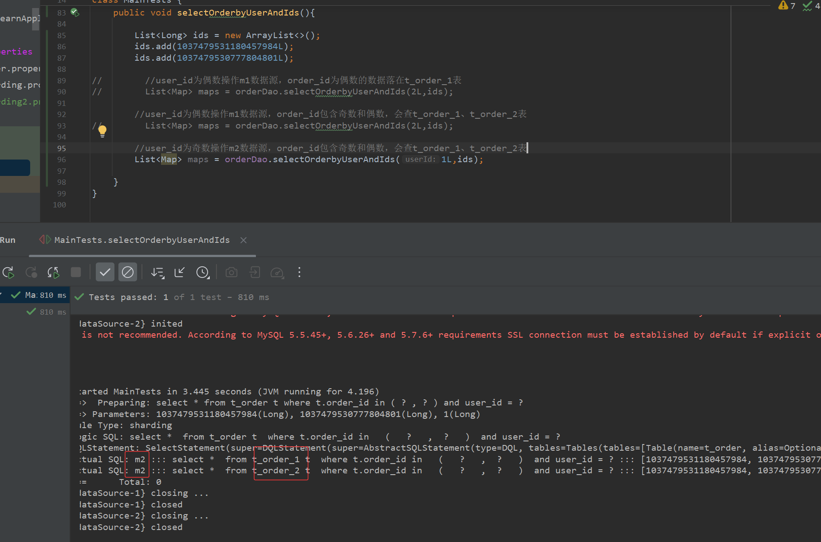Click the export test results icon

point(255,272)
